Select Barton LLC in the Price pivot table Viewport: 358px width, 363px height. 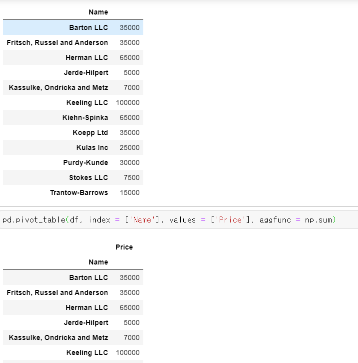pos(88,277)
